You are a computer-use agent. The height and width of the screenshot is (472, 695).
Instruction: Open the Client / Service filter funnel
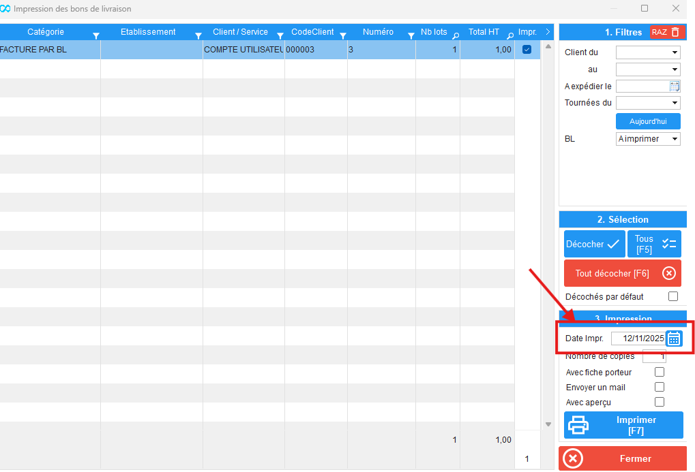(280, 35)
